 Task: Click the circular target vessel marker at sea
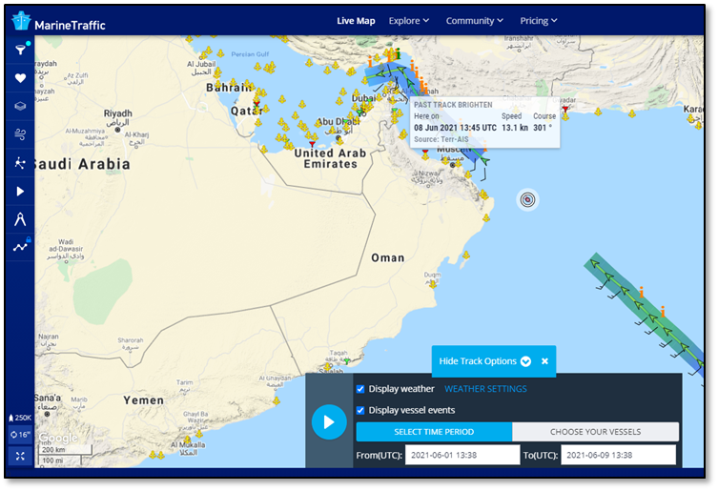click(527, 199)
